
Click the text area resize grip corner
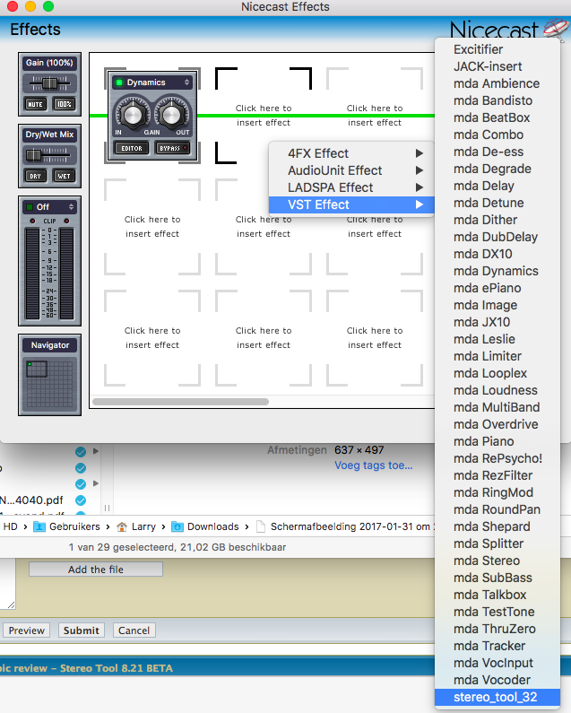(x=11, y=604)
